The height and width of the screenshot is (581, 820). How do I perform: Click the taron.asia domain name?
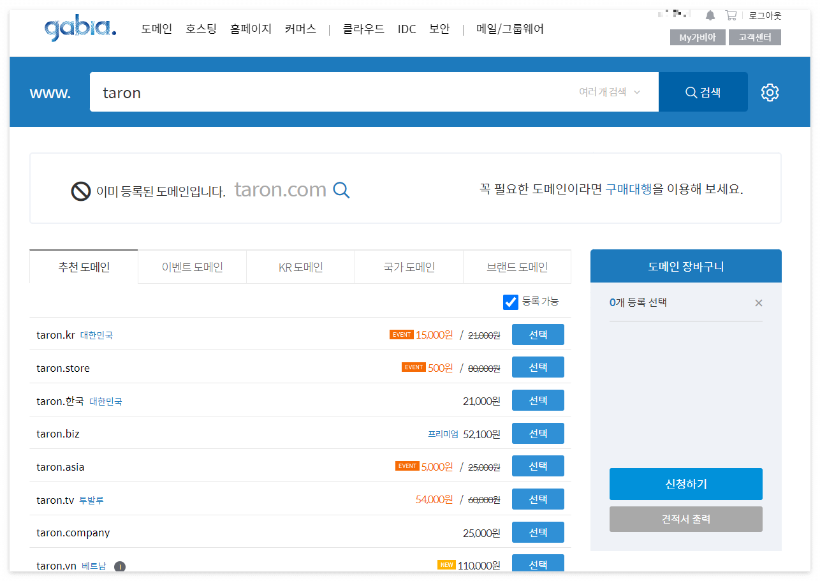point(61,467)
